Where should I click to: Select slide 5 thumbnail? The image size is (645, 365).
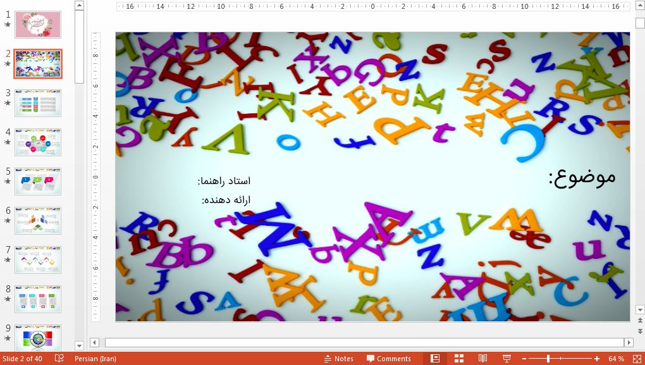click(37, 182)
